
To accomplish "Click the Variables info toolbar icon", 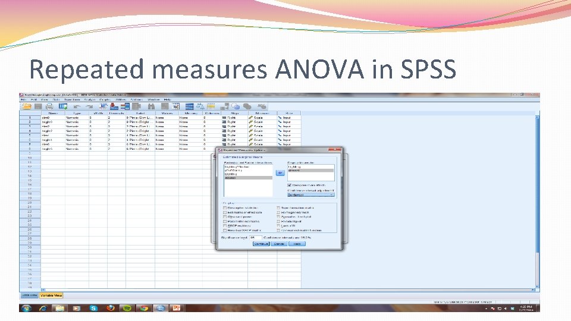I will pos(125,106).
